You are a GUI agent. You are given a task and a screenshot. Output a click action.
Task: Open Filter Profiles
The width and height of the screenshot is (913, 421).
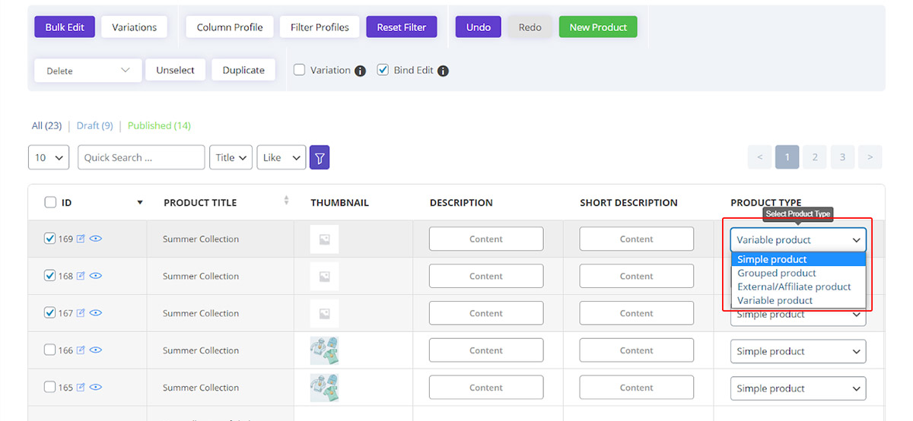320,27
